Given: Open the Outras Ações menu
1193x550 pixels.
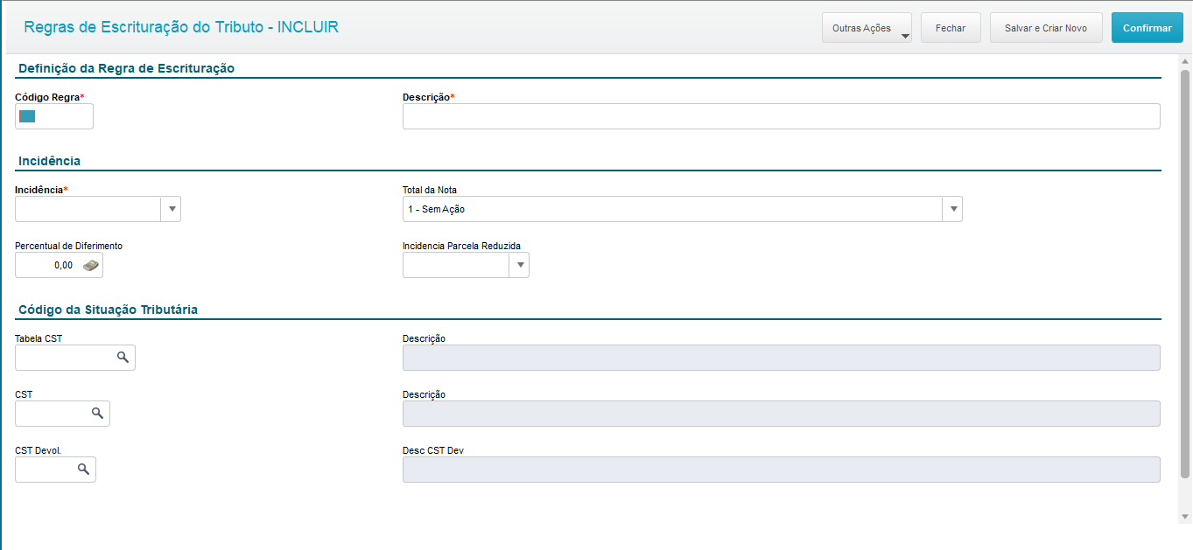Looking at the screenshot, I should click(x=861, y=28).
